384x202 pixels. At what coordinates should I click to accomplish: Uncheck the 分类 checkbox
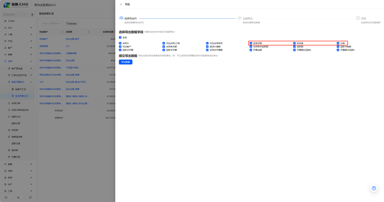tap(338, 43)
